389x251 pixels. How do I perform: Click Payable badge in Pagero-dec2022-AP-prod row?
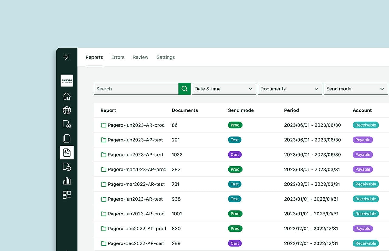pyautogui.click(x=363, y=229)
